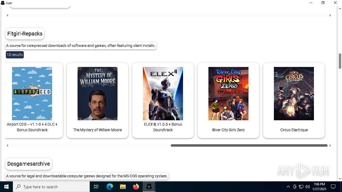342x192 pixels.
Task: Click the Dosgamesarchive source heading
Action: click(x=29, y=164)
